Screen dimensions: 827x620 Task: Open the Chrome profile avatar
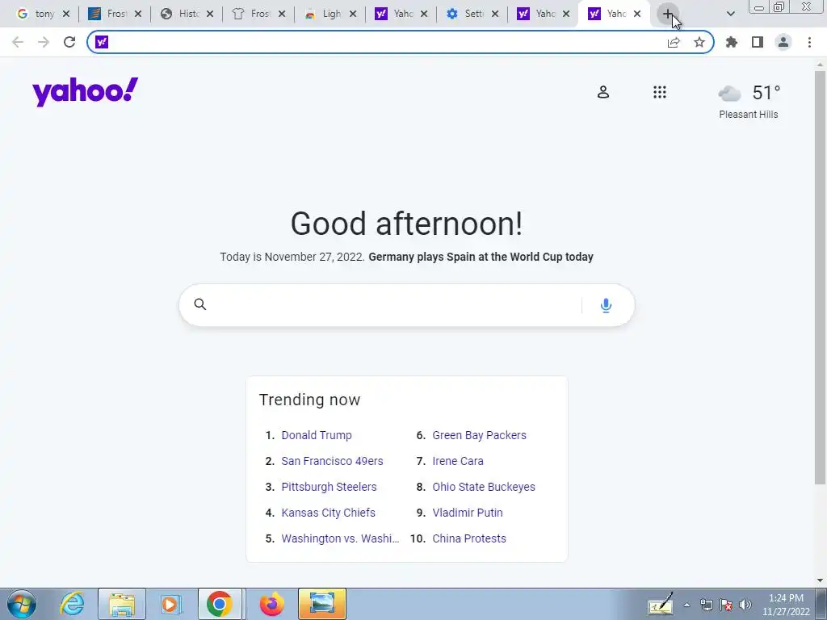783,42
